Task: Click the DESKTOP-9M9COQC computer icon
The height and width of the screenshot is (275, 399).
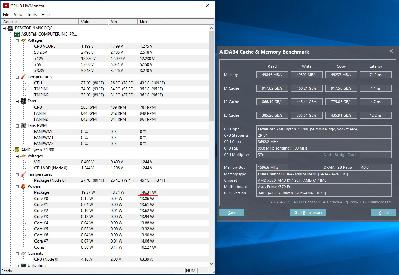Action: click(x=11, y=28)
